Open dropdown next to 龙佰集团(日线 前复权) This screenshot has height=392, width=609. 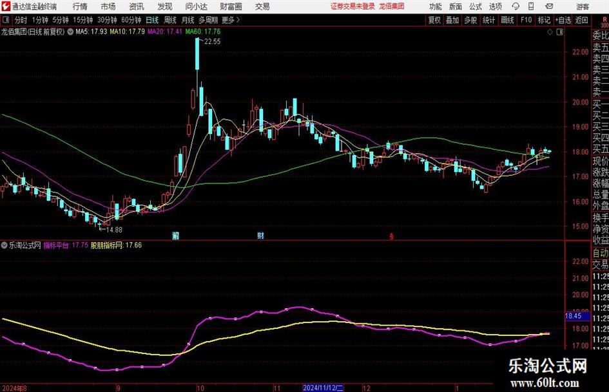[x=70, y=32]
